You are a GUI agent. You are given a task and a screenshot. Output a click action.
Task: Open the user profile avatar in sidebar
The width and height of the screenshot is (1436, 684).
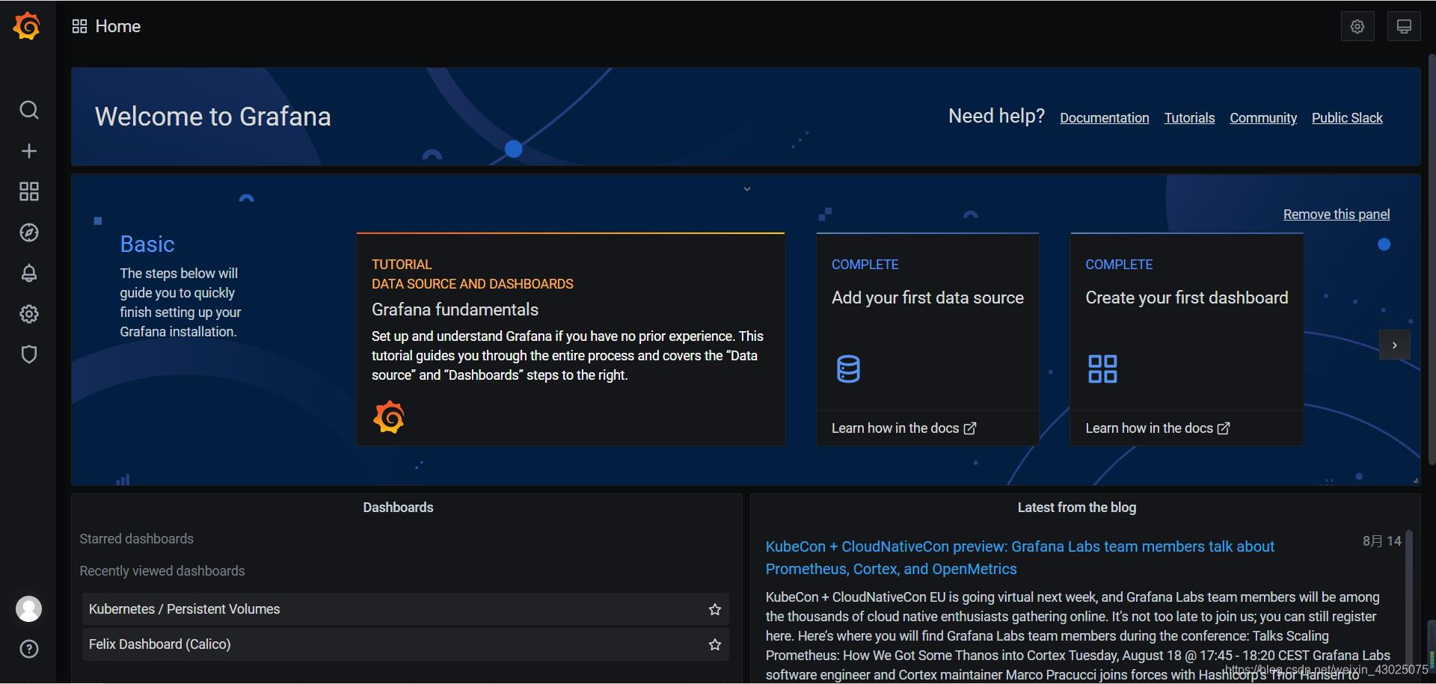(28, 608)
